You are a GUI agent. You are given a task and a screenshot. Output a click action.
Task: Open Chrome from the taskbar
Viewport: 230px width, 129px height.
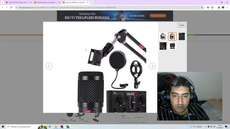(x=68, y=126)
